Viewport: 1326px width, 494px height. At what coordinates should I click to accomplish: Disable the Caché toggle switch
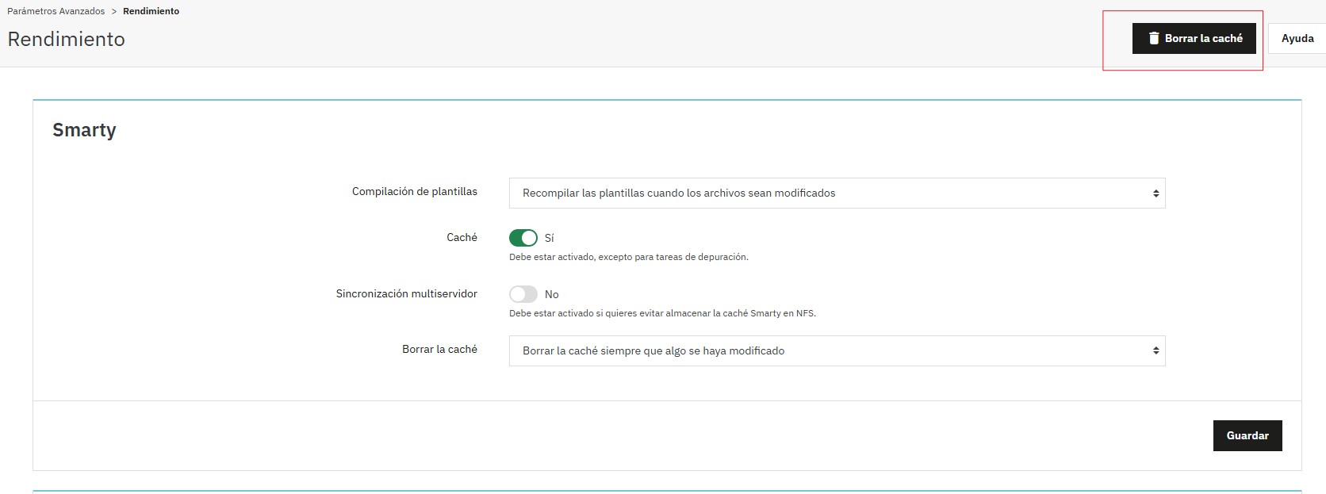[x=523, y=238]
